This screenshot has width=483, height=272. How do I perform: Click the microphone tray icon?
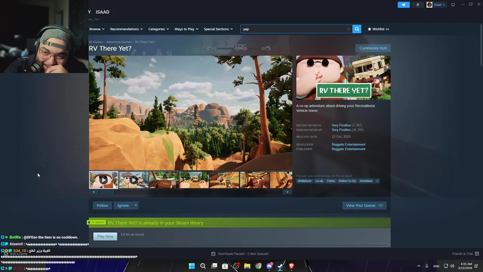point(427,266)
